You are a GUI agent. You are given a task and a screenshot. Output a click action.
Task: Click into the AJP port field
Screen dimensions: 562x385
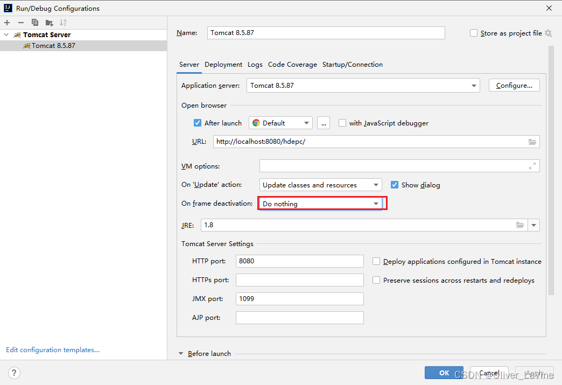(x=300, y=318)
